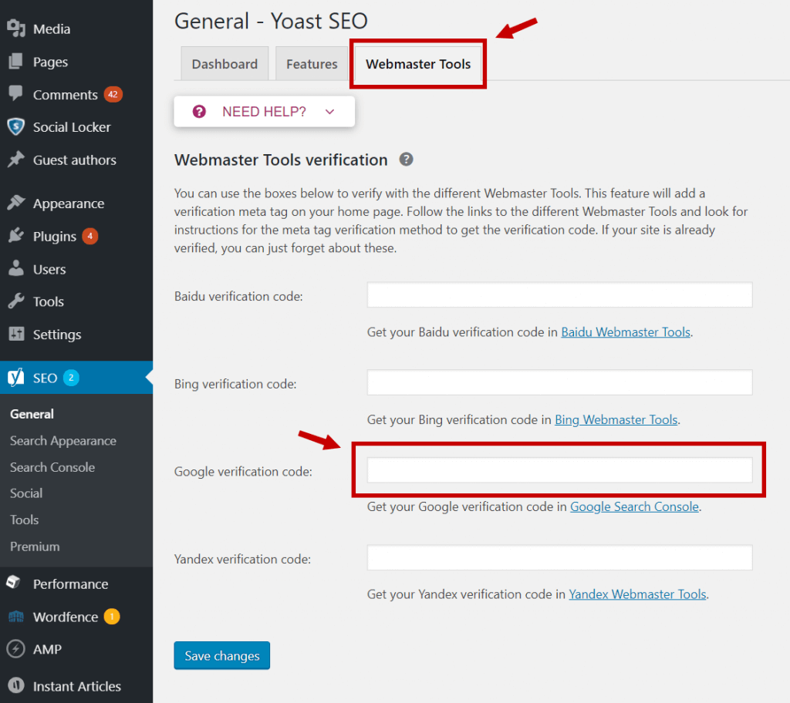
Task: Open the Wordfence icon in sidebar
Action: pyautogui.click(x=16, y=617)
